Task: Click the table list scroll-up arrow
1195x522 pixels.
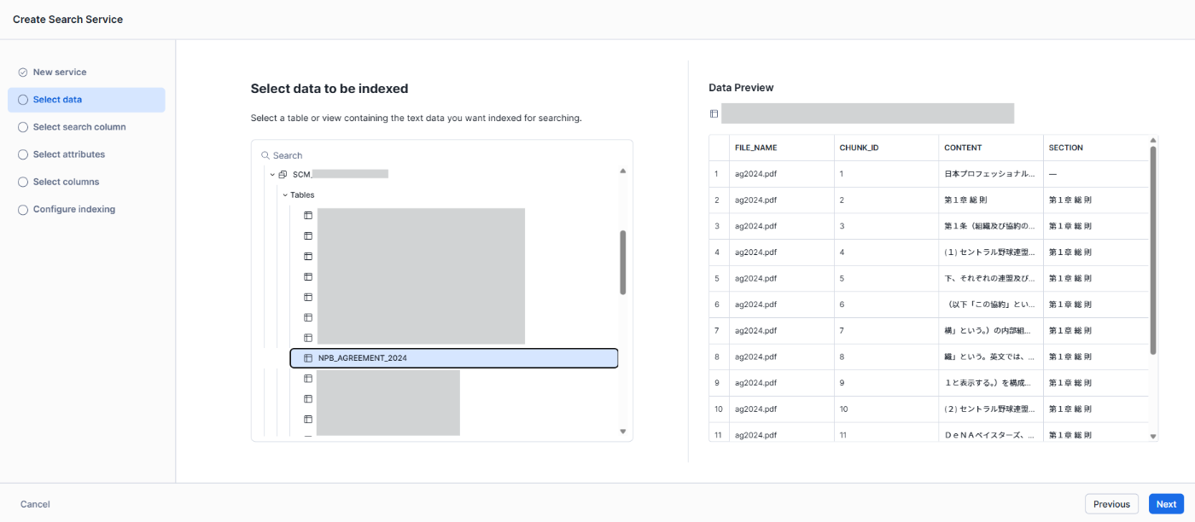Action: [x=623, y=171]
